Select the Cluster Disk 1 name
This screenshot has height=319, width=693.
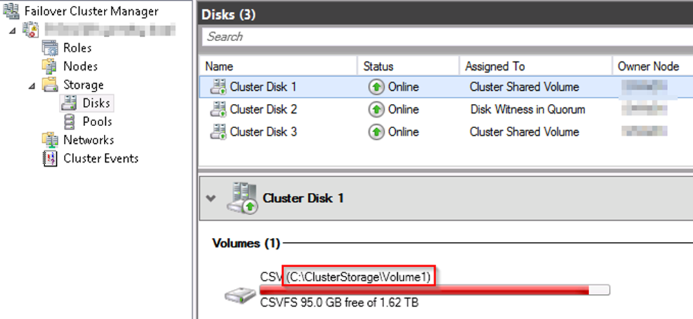263,87
